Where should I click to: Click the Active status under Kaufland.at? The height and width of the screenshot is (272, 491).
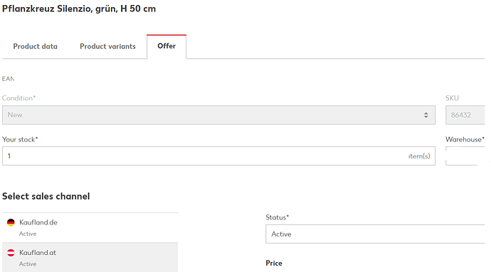pos(28,264)
